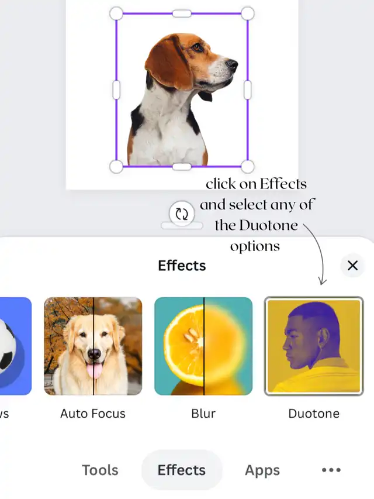Viewport: 374px width, 499px height.
Task: Select the beagle dog image on canvas
Action: coord(181,99)
